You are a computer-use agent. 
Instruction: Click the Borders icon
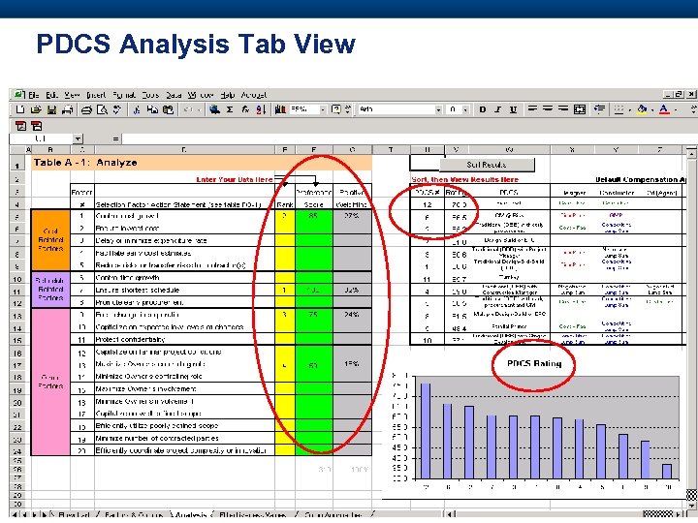tap(619, 109)
